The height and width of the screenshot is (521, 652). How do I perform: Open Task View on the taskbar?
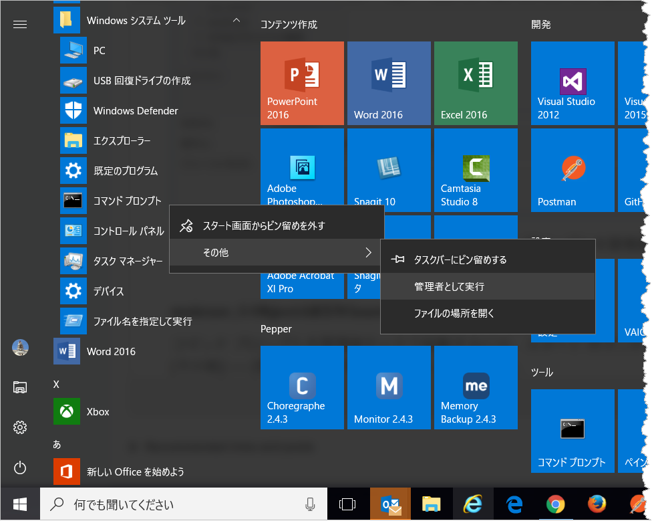tap(347, 504)
